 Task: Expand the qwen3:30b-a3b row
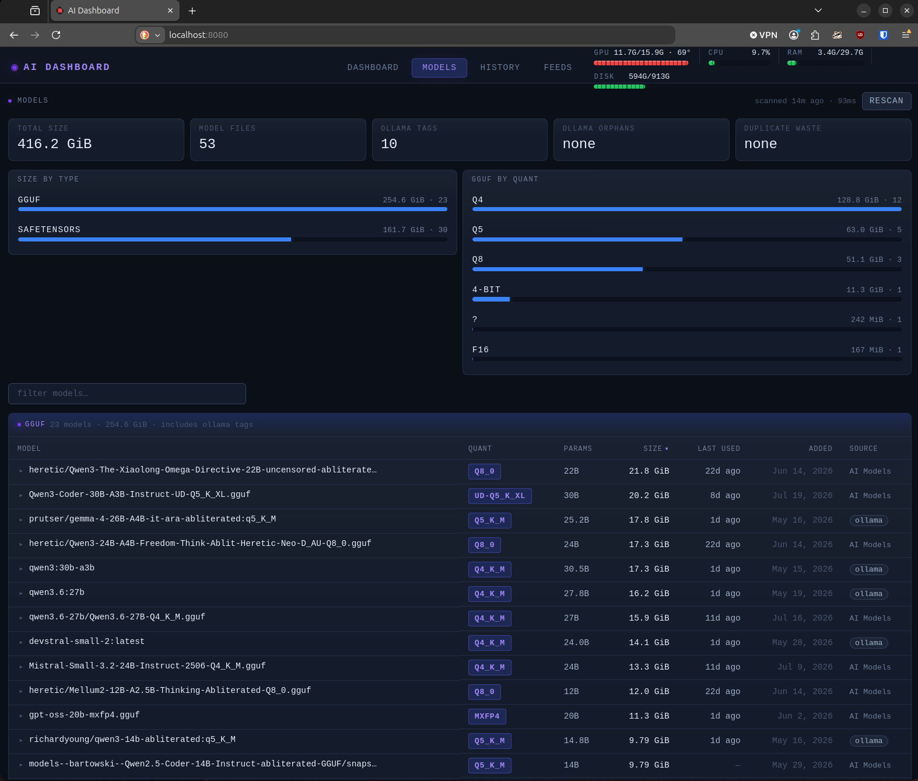[x=21, y=569]
